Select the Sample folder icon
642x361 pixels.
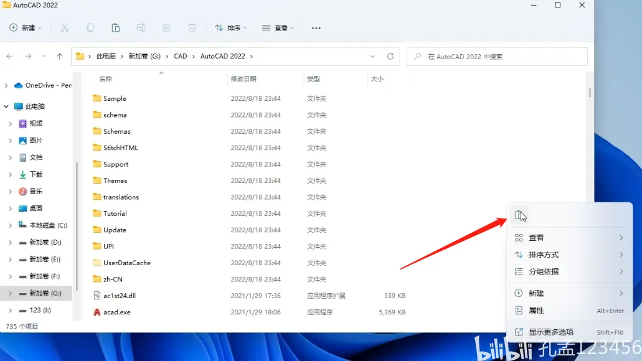pyautogui.click(x=97, y=98)
